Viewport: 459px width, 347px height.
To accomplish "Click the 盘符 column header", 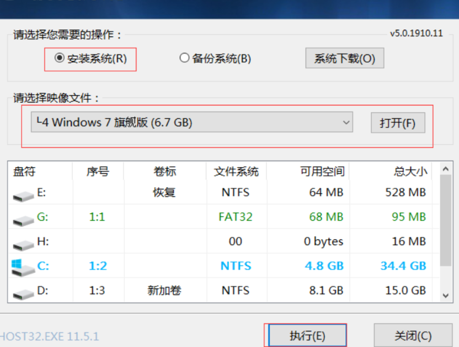I will [24, 171].
